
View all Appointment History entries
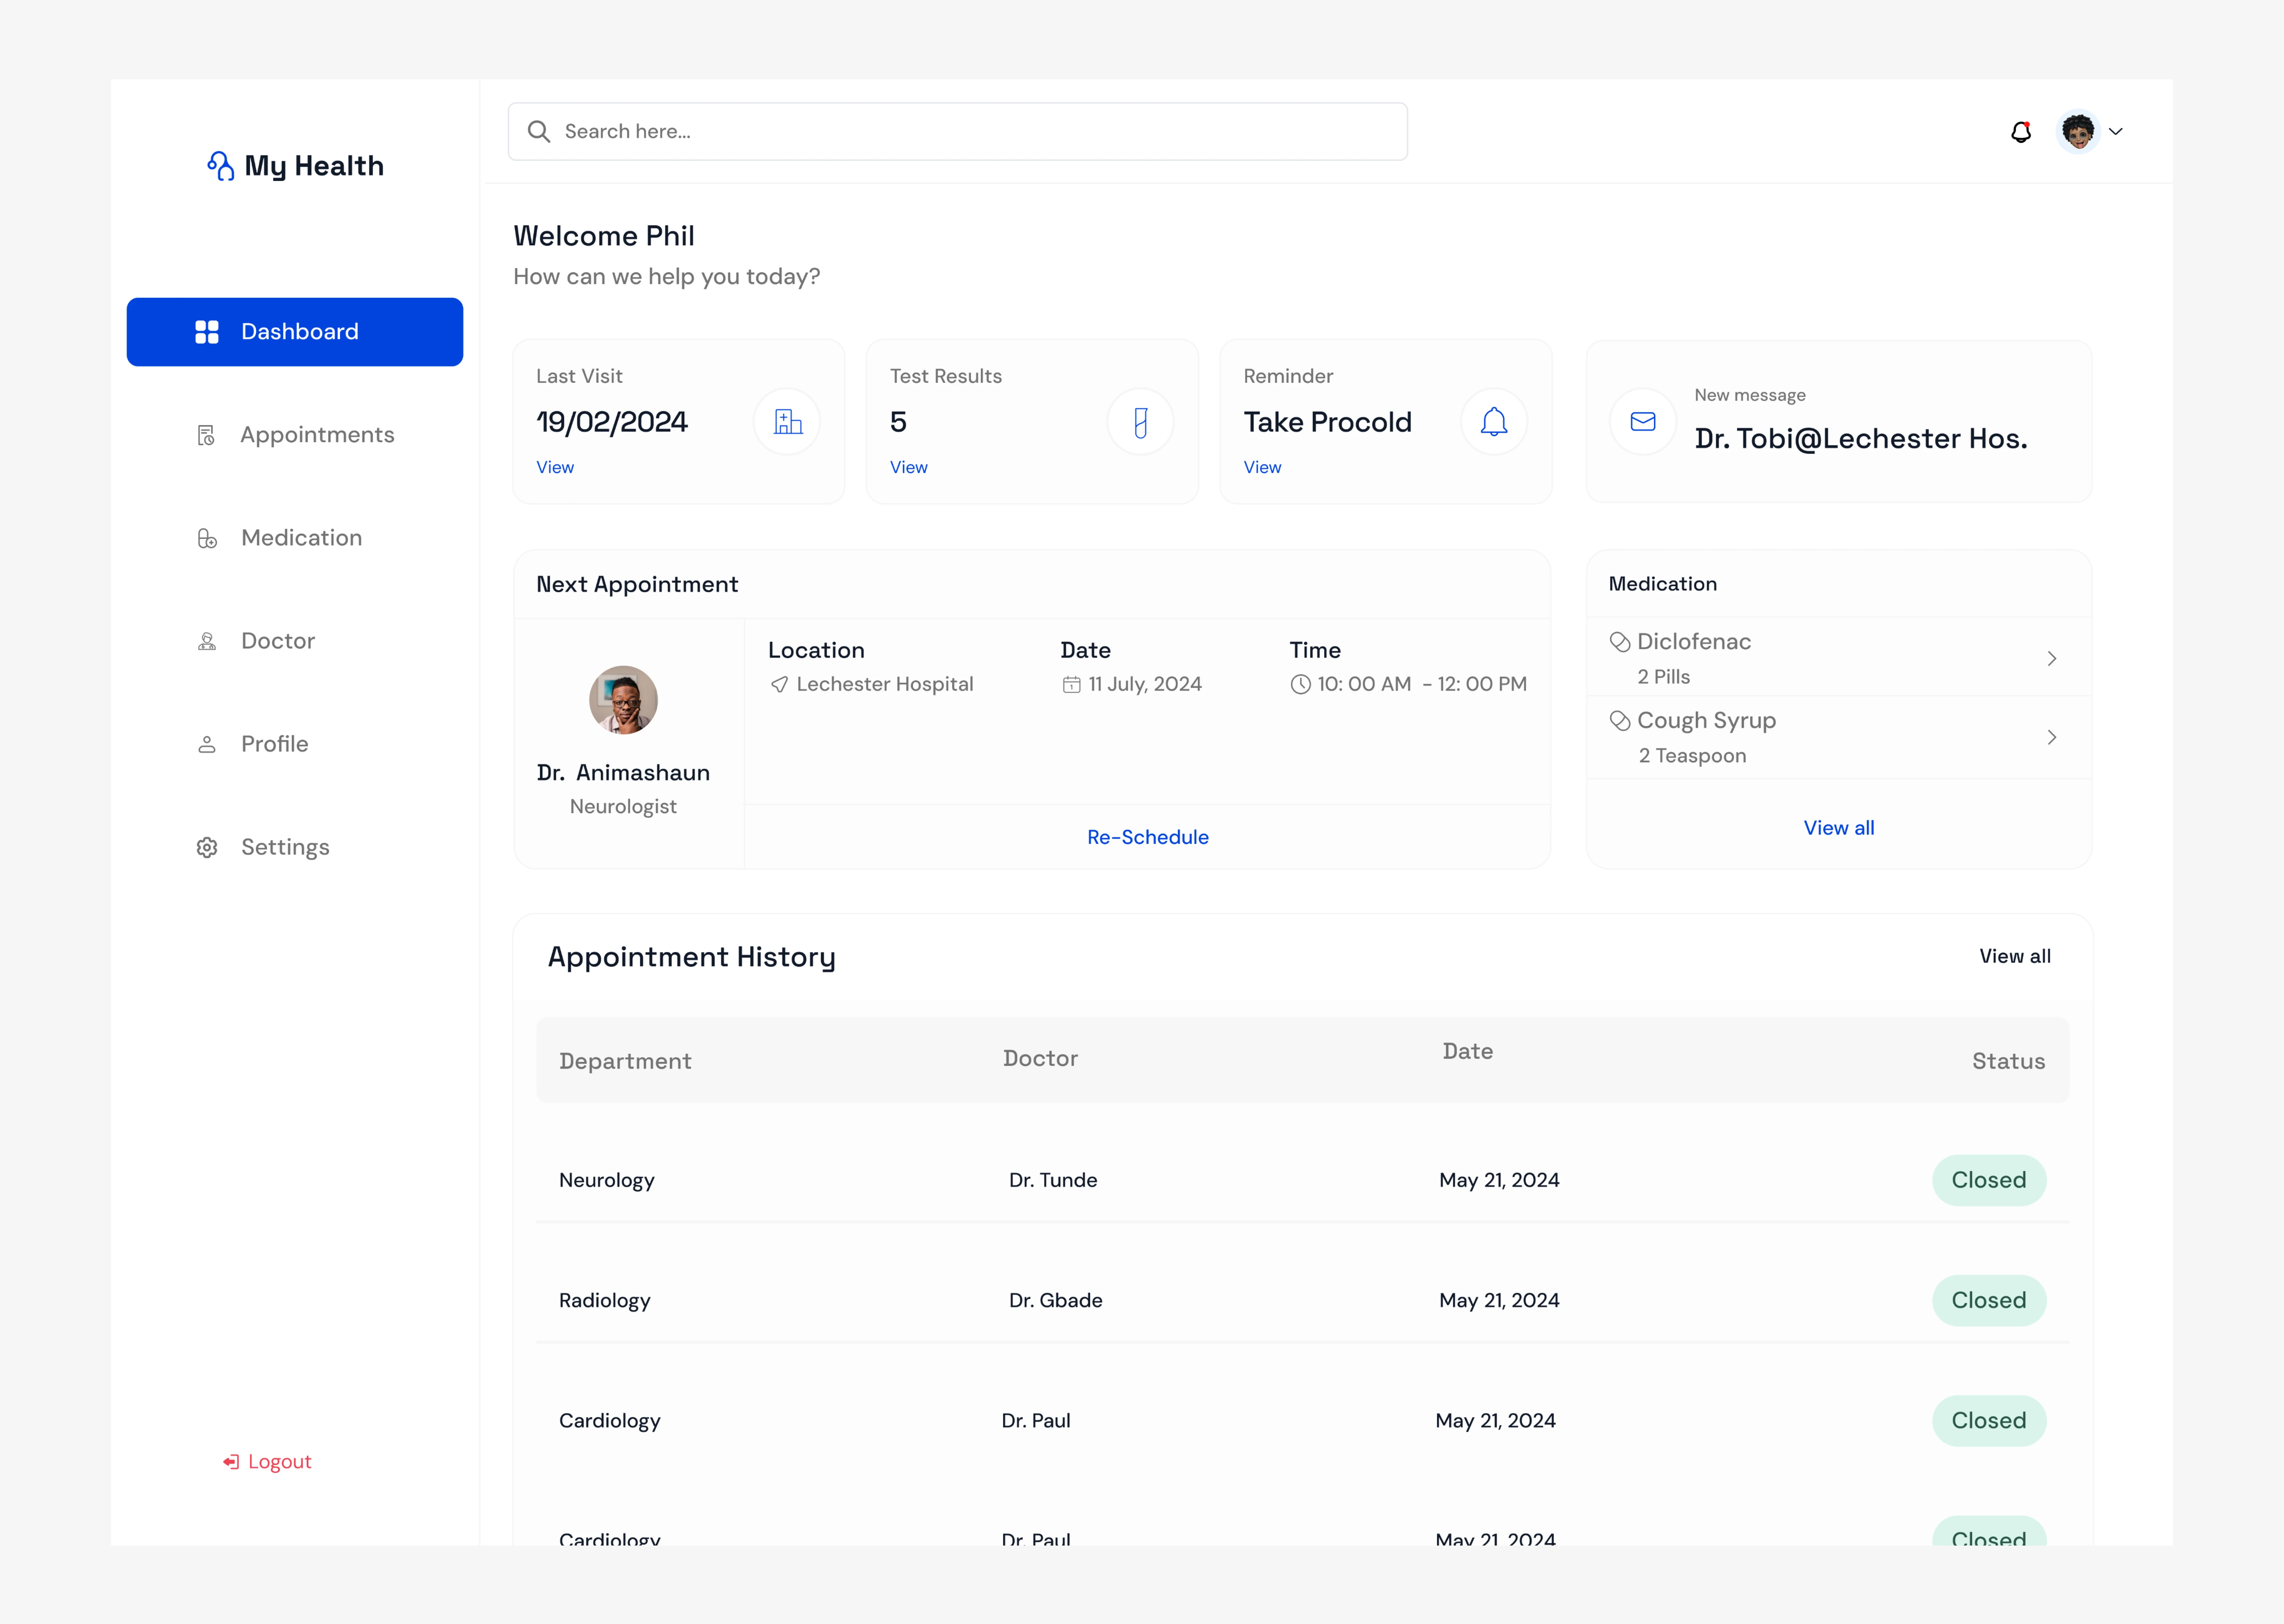pos(2014,956)
